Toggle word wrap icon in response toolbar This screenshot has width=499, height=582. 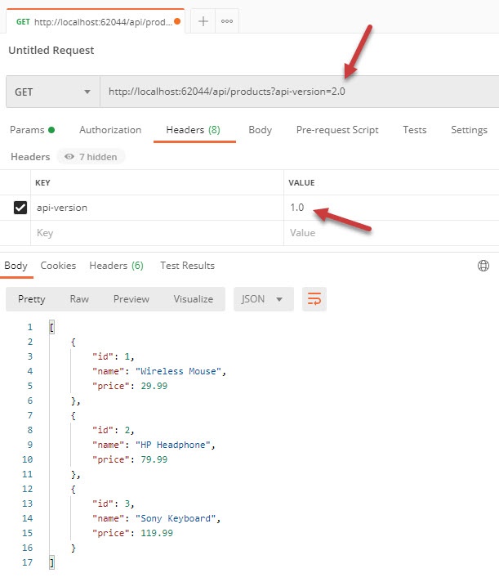pyautogui.click(x=314, y=299)
